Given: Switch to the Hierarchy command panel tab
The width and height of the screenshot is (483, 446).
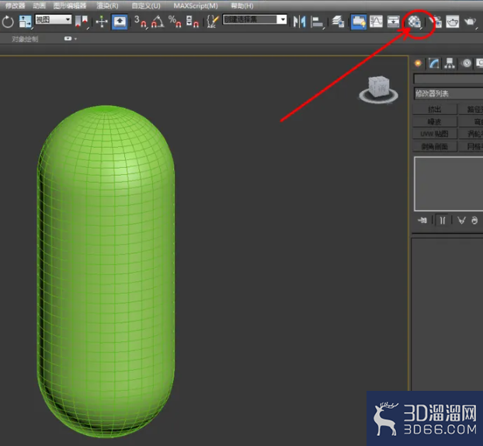Looking at the screenshot, I should 450,63.
